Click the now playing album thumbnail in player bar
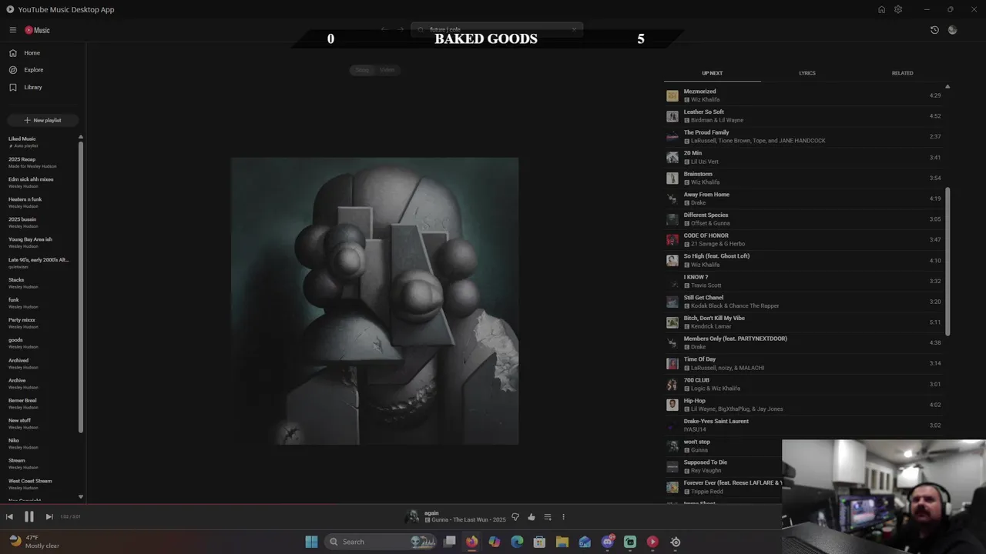The height and width of the screenshot is (554, 986). (413, 516)
